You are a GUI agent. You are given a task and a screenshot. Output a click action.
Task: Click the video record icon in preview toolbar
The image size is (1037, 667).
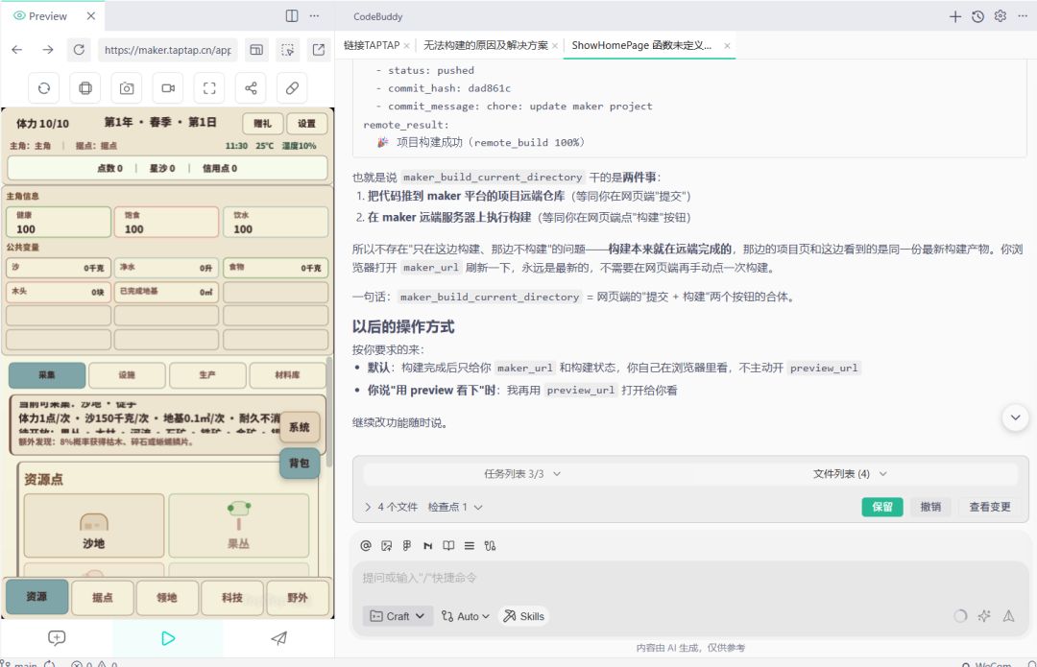[x=168, y=88]
